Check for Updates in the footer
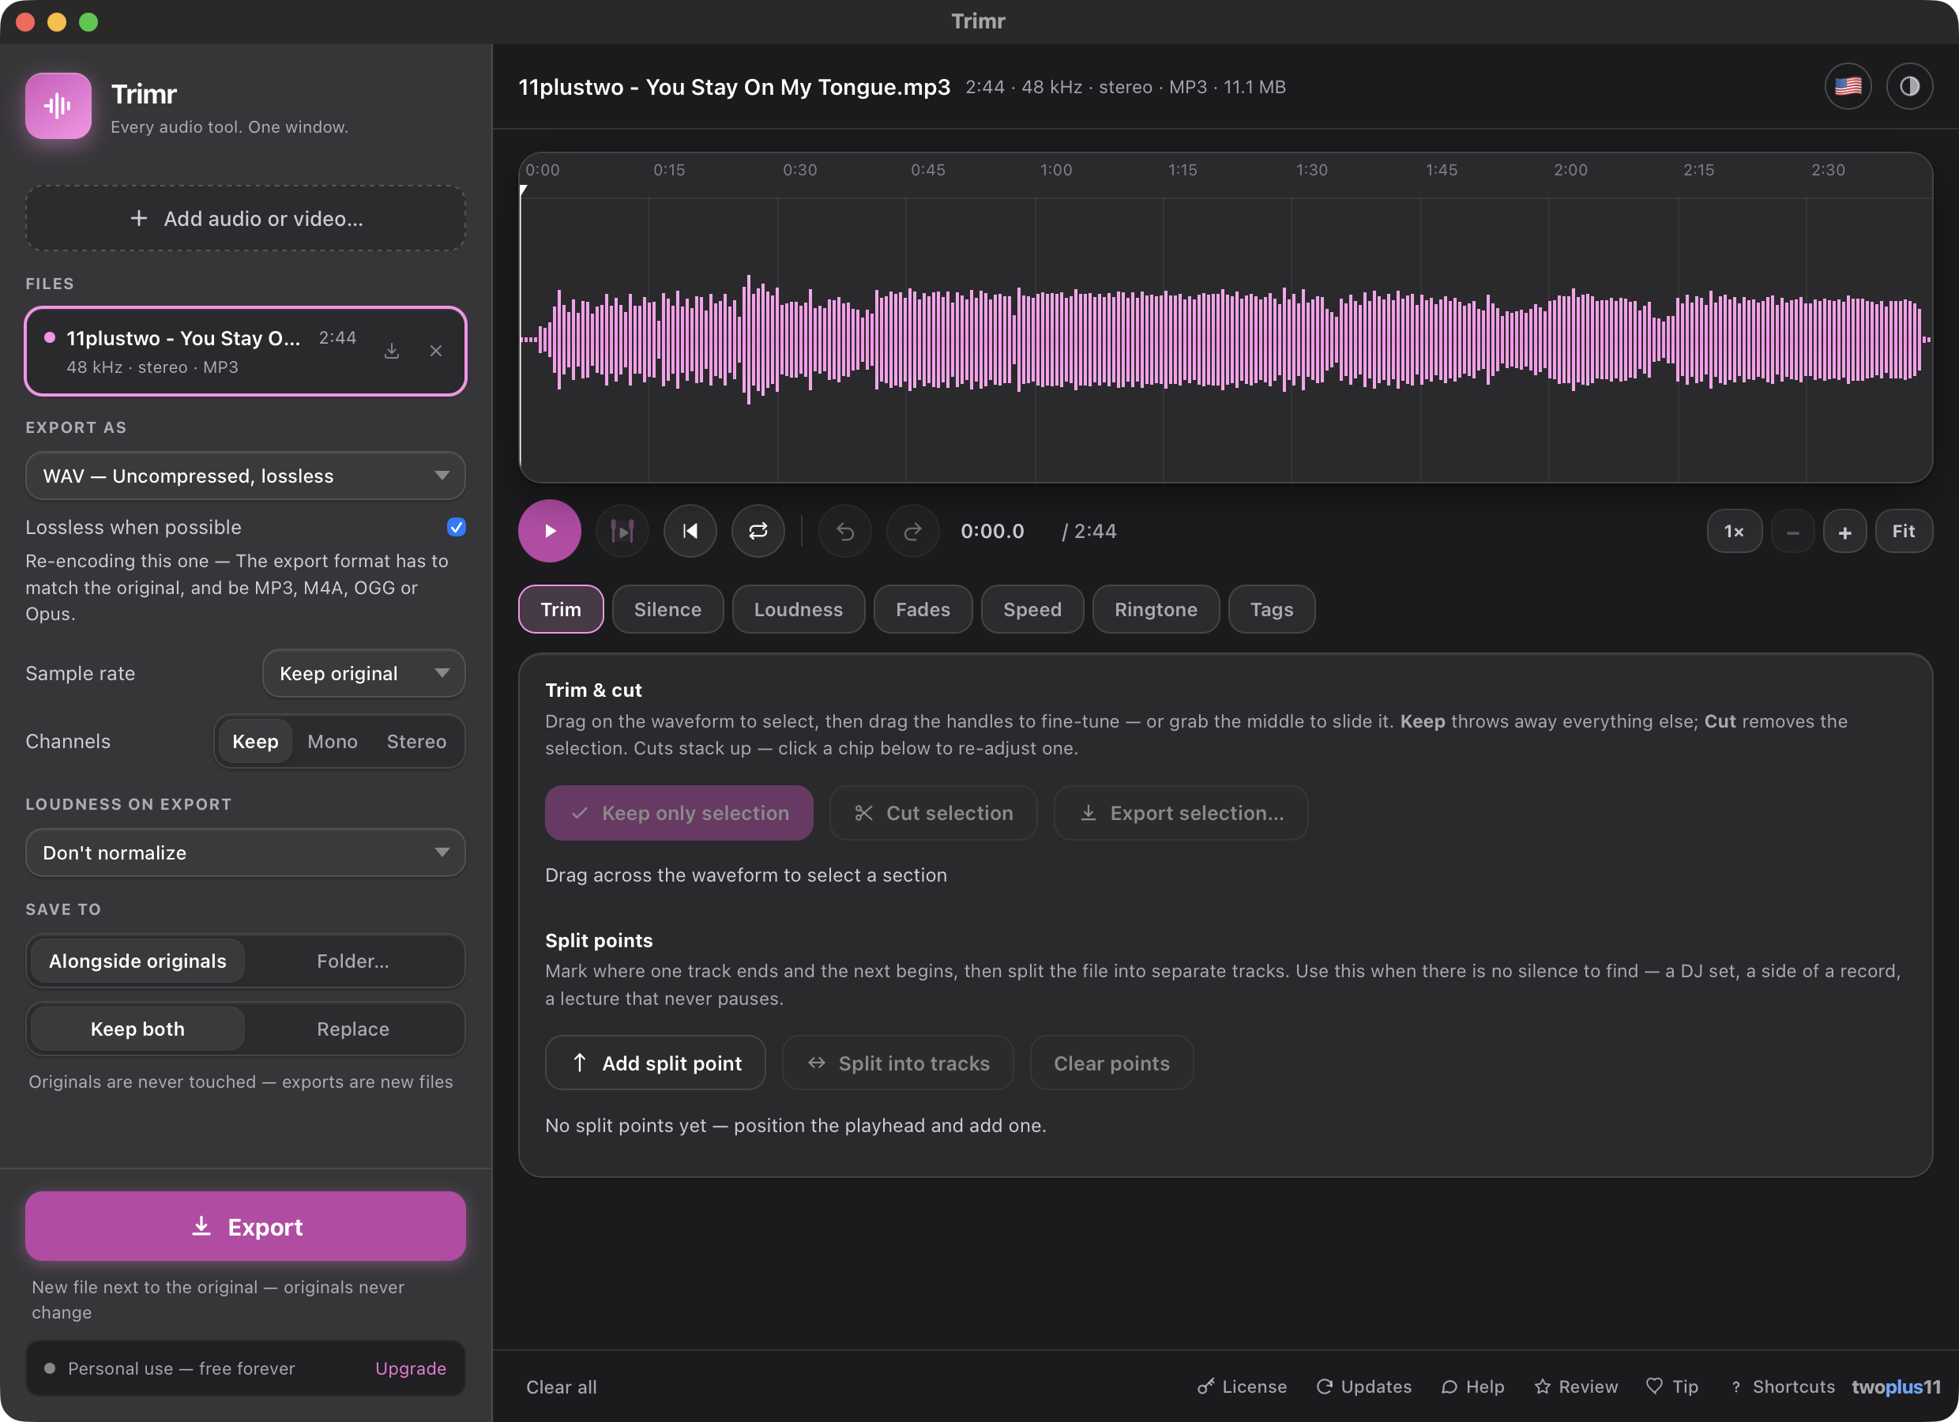1959x1422 pixels. click(1364, 1386)
